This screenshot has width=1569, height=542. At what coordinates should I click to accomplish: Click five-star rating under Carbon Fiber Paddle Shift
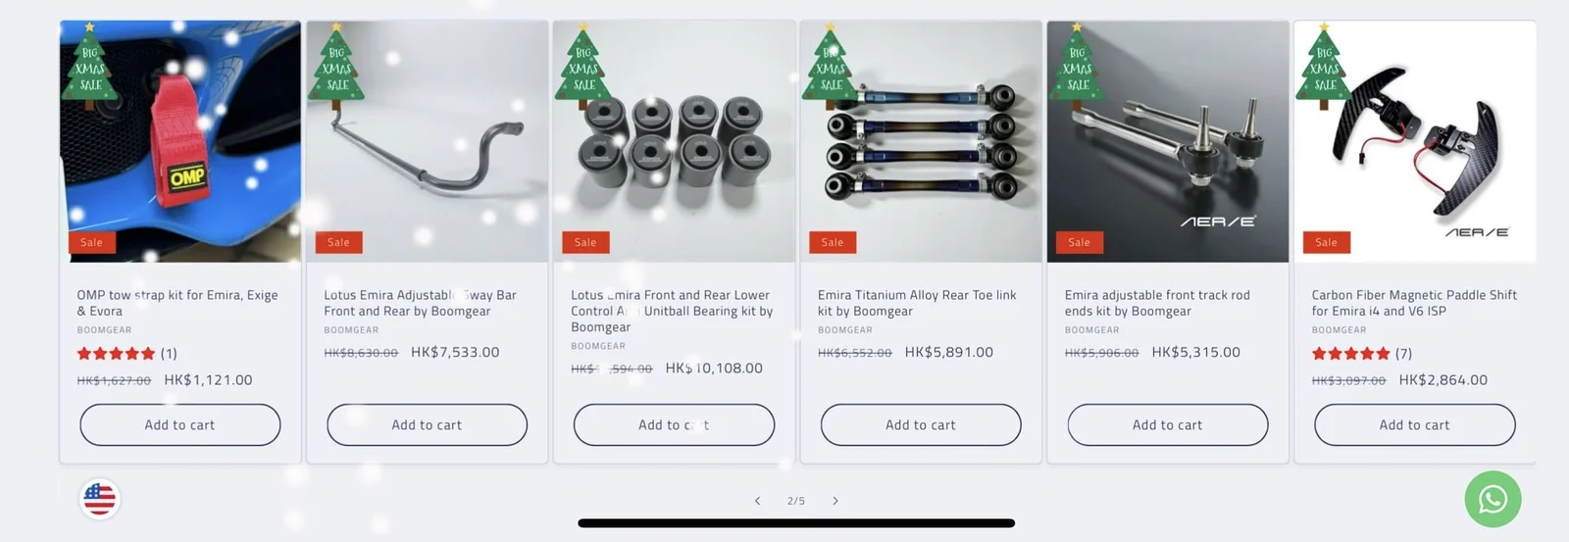tap(1350, 353)
